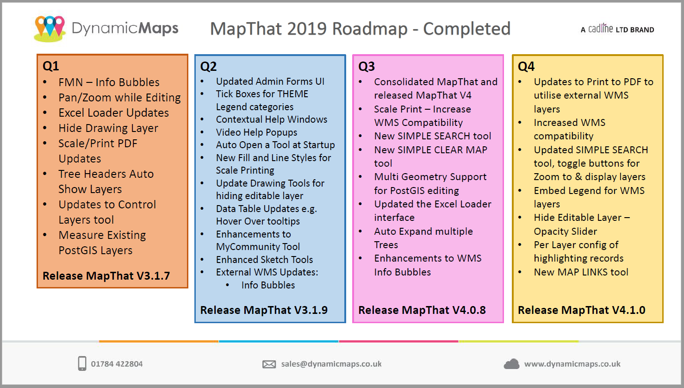This screenshot has width=684, height=388.
Task: Select the FMN – Info Bubbles bullet item
Action: [109, 82]
